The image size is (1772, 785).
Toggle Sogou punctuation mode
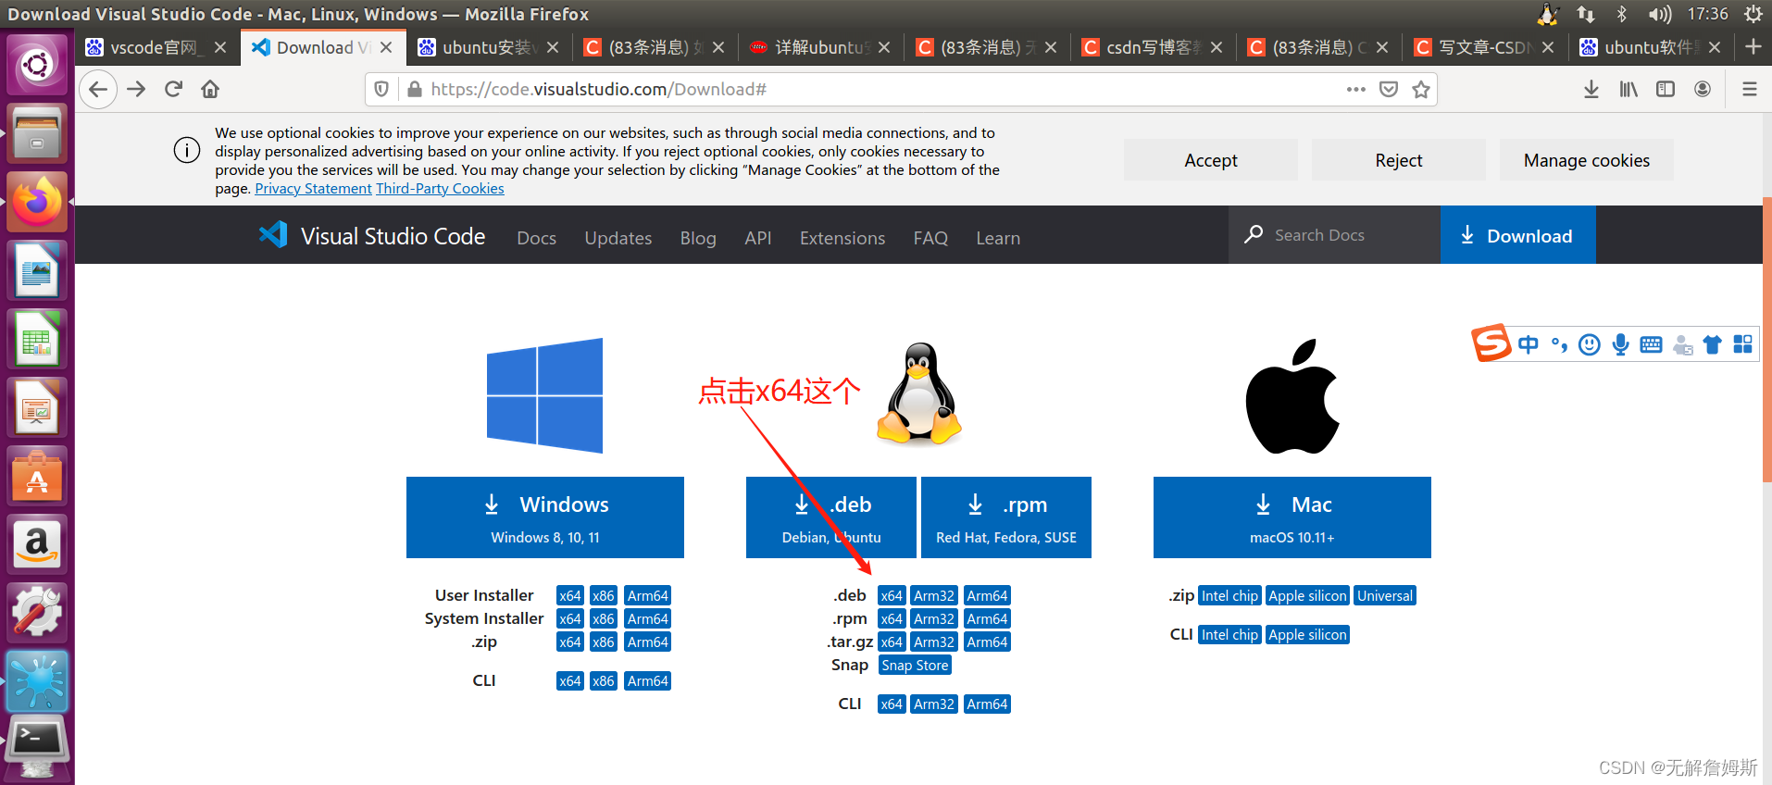tap(1560, 344)
